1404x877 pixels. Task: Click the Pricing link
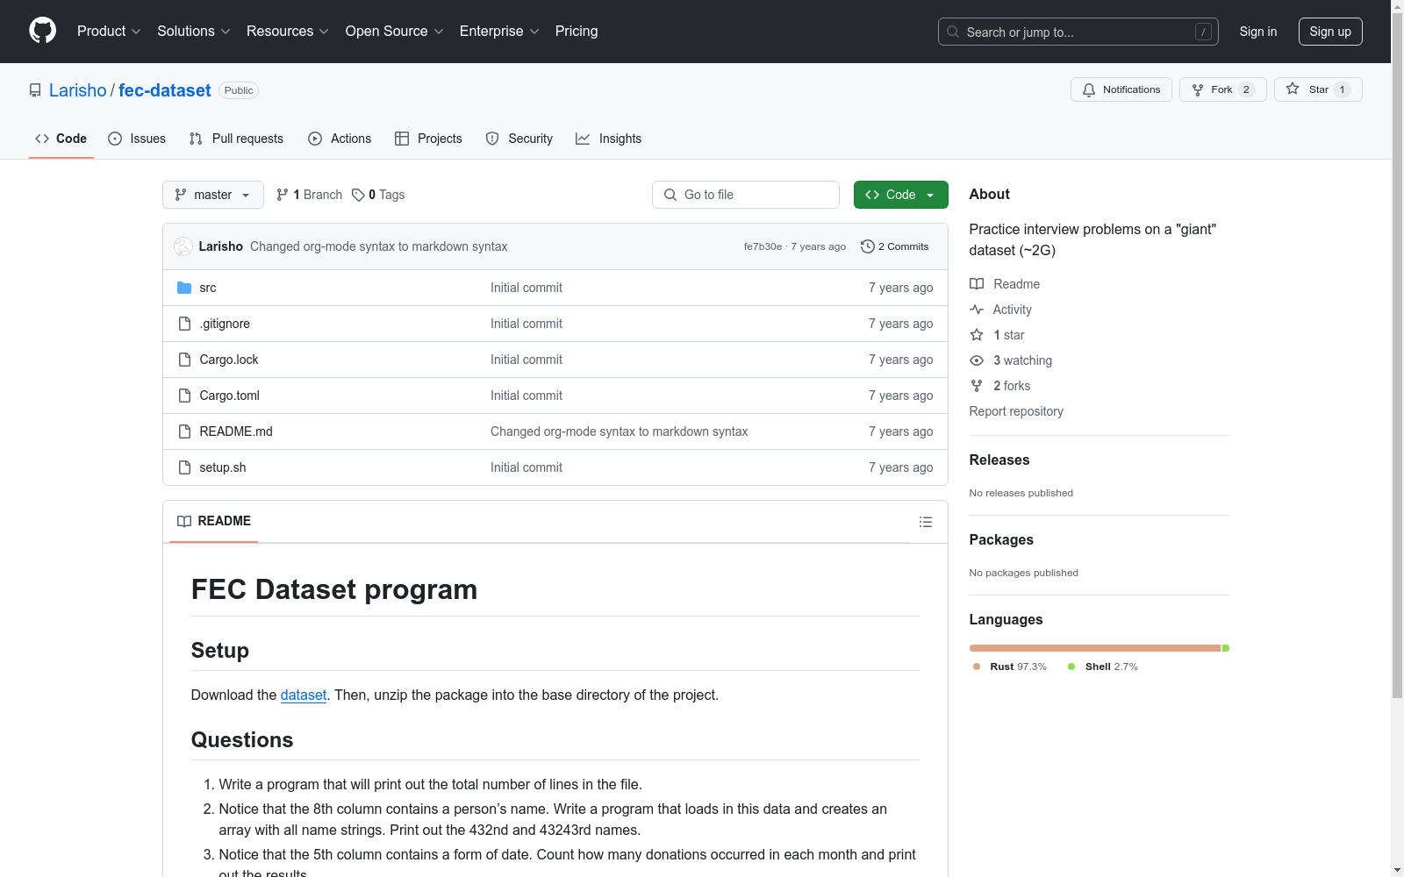577,31
